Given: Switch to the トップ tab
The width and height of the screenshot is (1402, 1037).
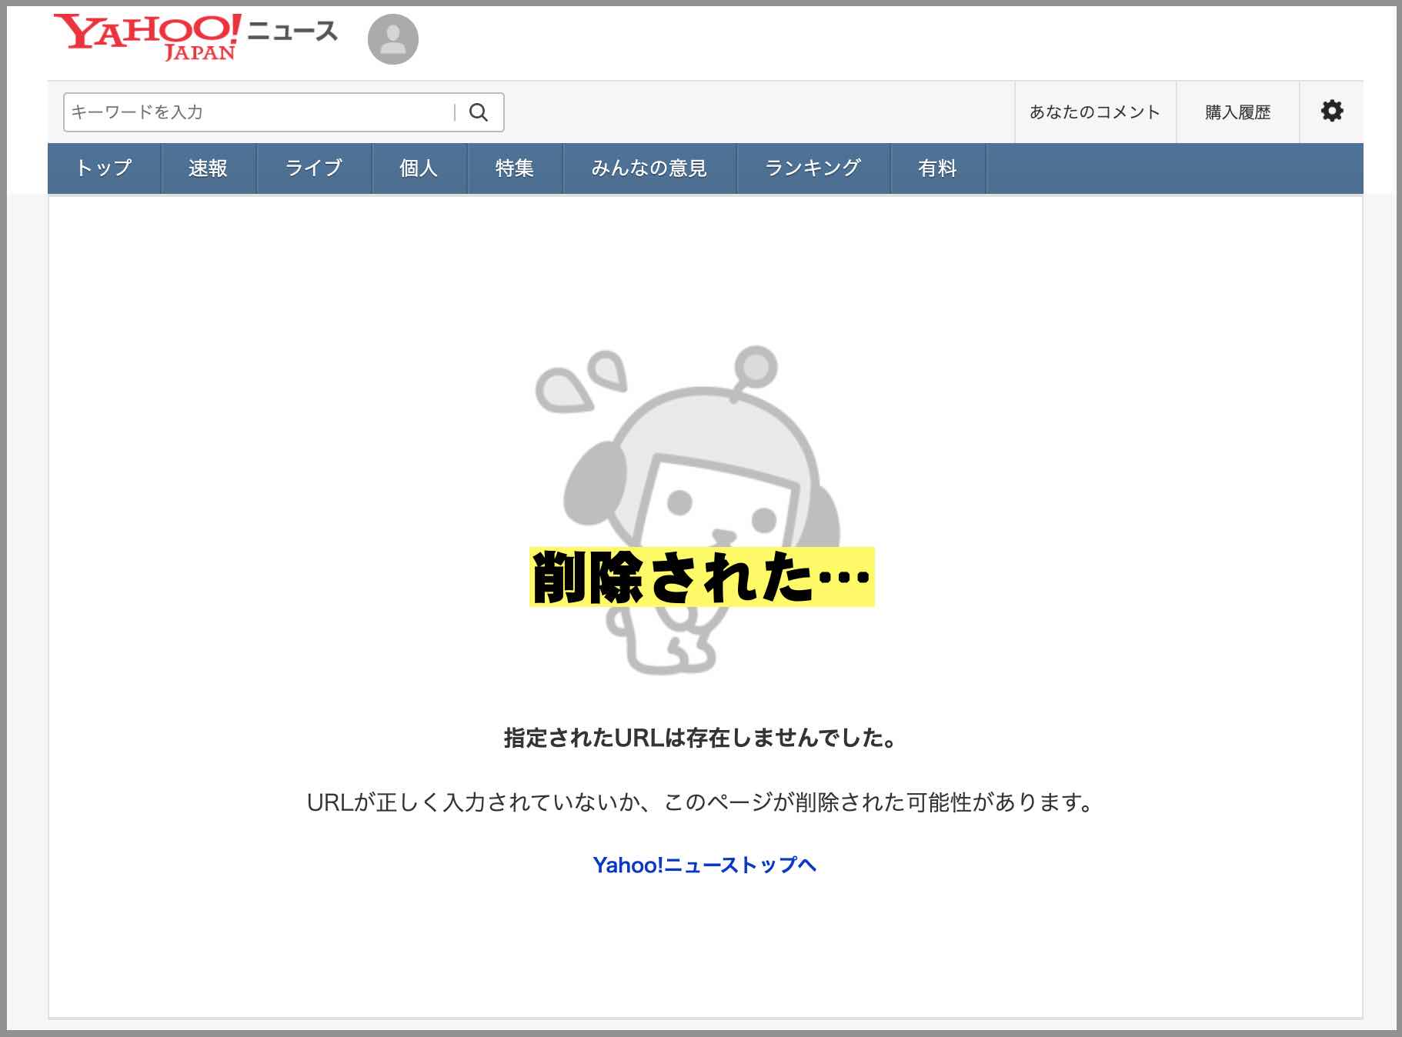Looking at the screenshot, I should point(104,168).
